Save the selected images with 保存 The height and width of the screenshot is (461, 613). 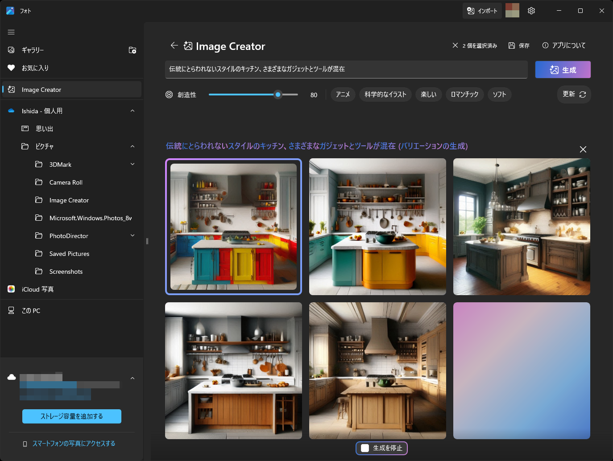click(x=519, y=45)
